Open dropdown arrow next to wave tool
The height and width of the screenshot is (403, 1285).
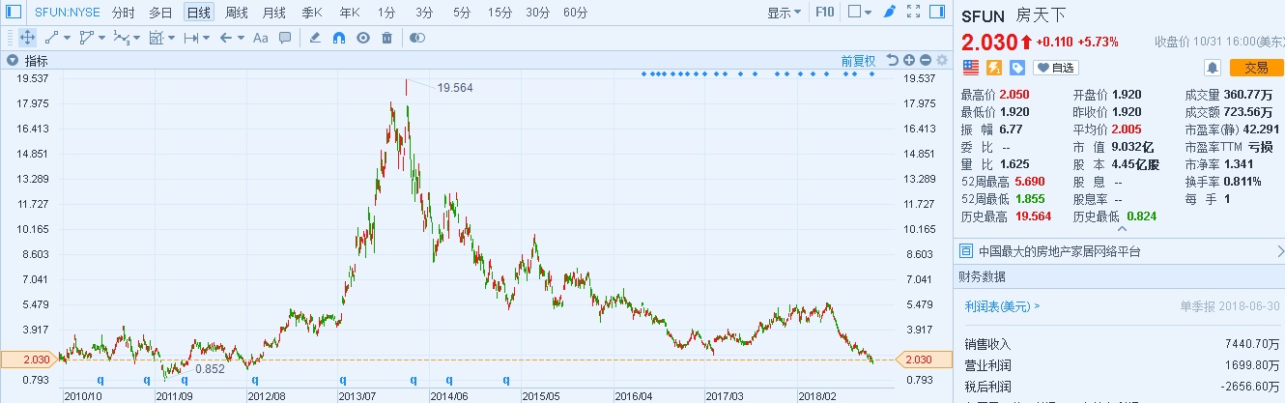click(x=135, y=39)
